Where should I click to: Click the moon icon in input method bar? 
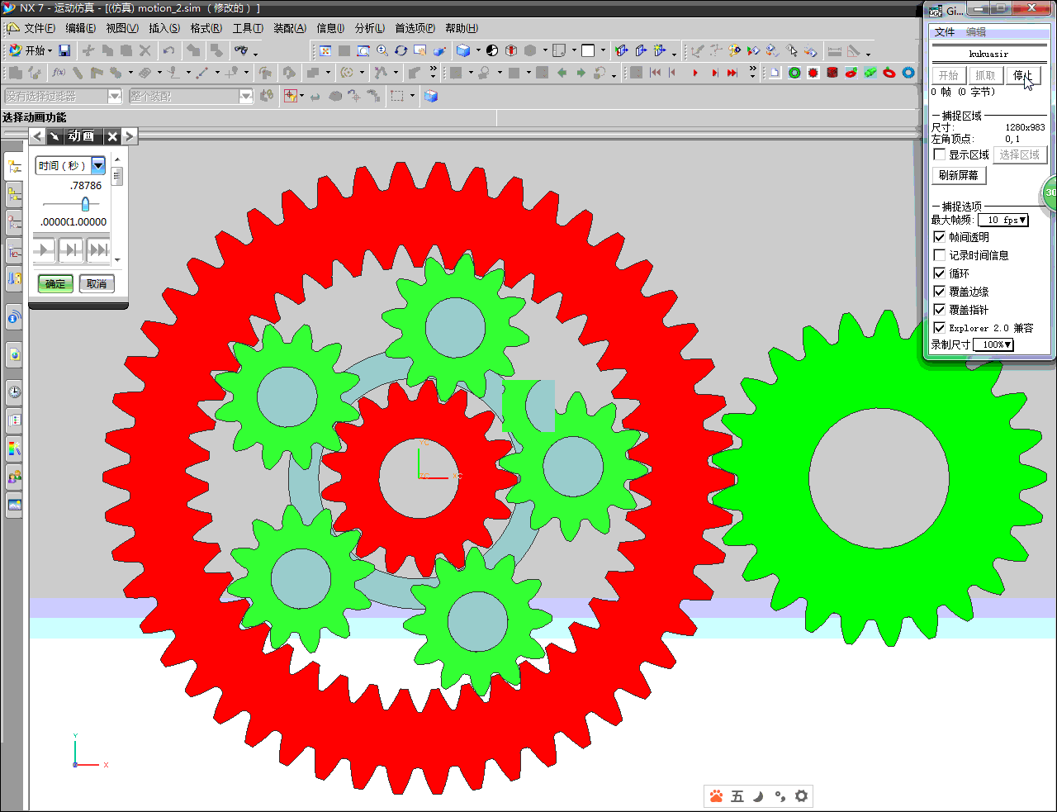pos(758,796)
